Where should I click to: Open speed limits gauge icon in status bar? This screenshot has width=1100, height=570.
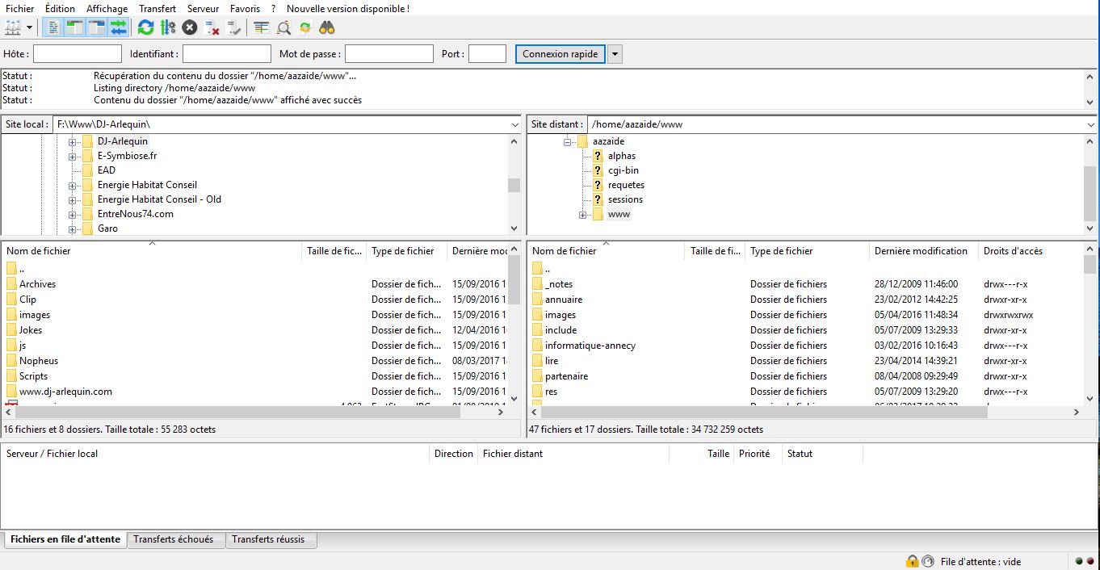[927, 561]
